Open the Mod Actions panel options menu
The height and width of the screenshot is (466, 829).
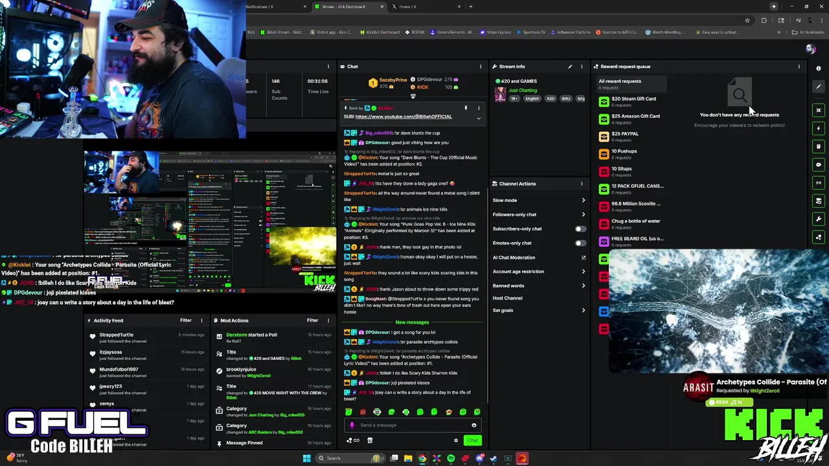click(x=328, y=320)
